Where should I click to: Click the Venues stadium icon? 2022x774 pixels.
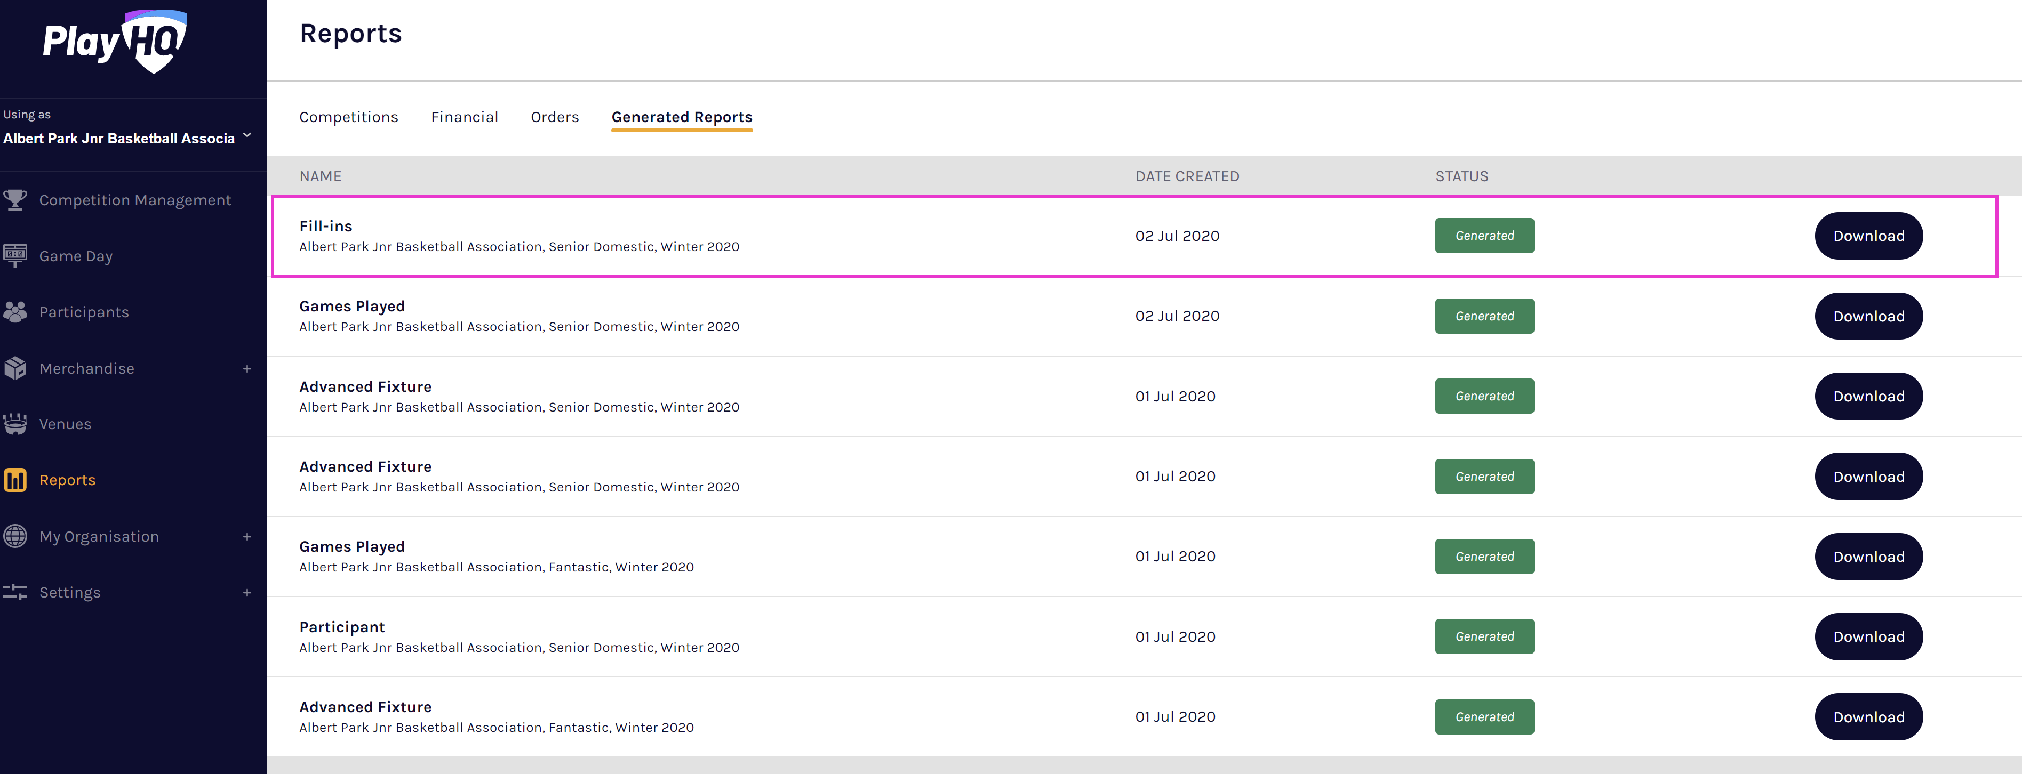click(x=15, y=424)
